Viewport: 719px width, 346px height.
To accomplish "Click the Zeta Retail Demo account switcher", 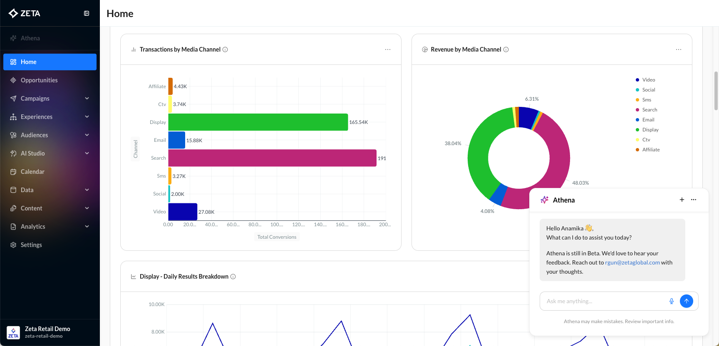I will (47, 332).
